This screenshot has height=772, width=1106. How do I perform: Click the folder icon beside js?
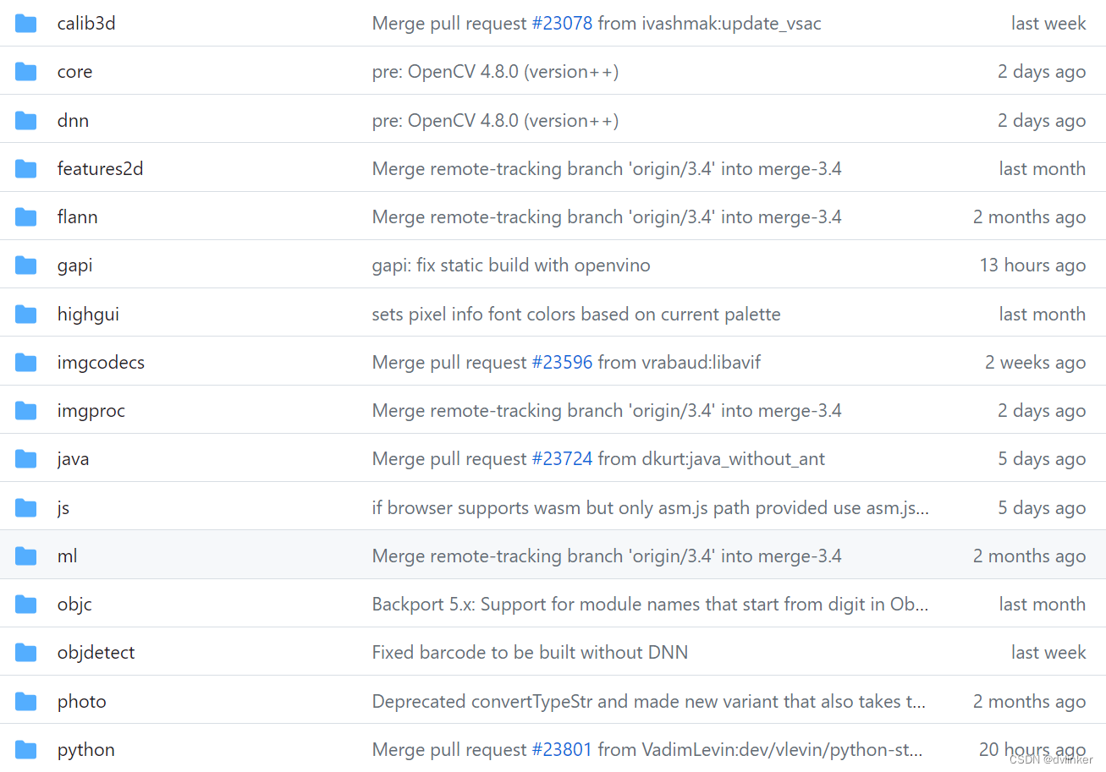(26, 508)
